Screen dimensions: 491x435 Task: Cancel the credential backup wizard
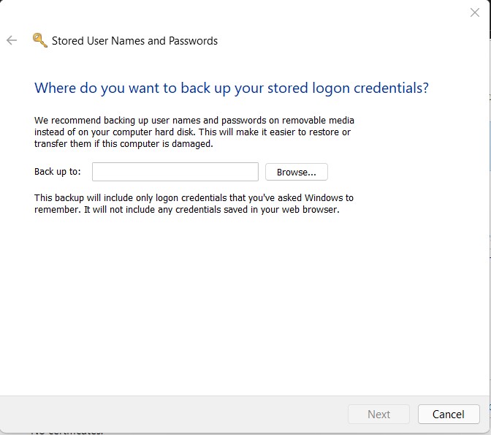pyautogui.click(x=448, y=414)
